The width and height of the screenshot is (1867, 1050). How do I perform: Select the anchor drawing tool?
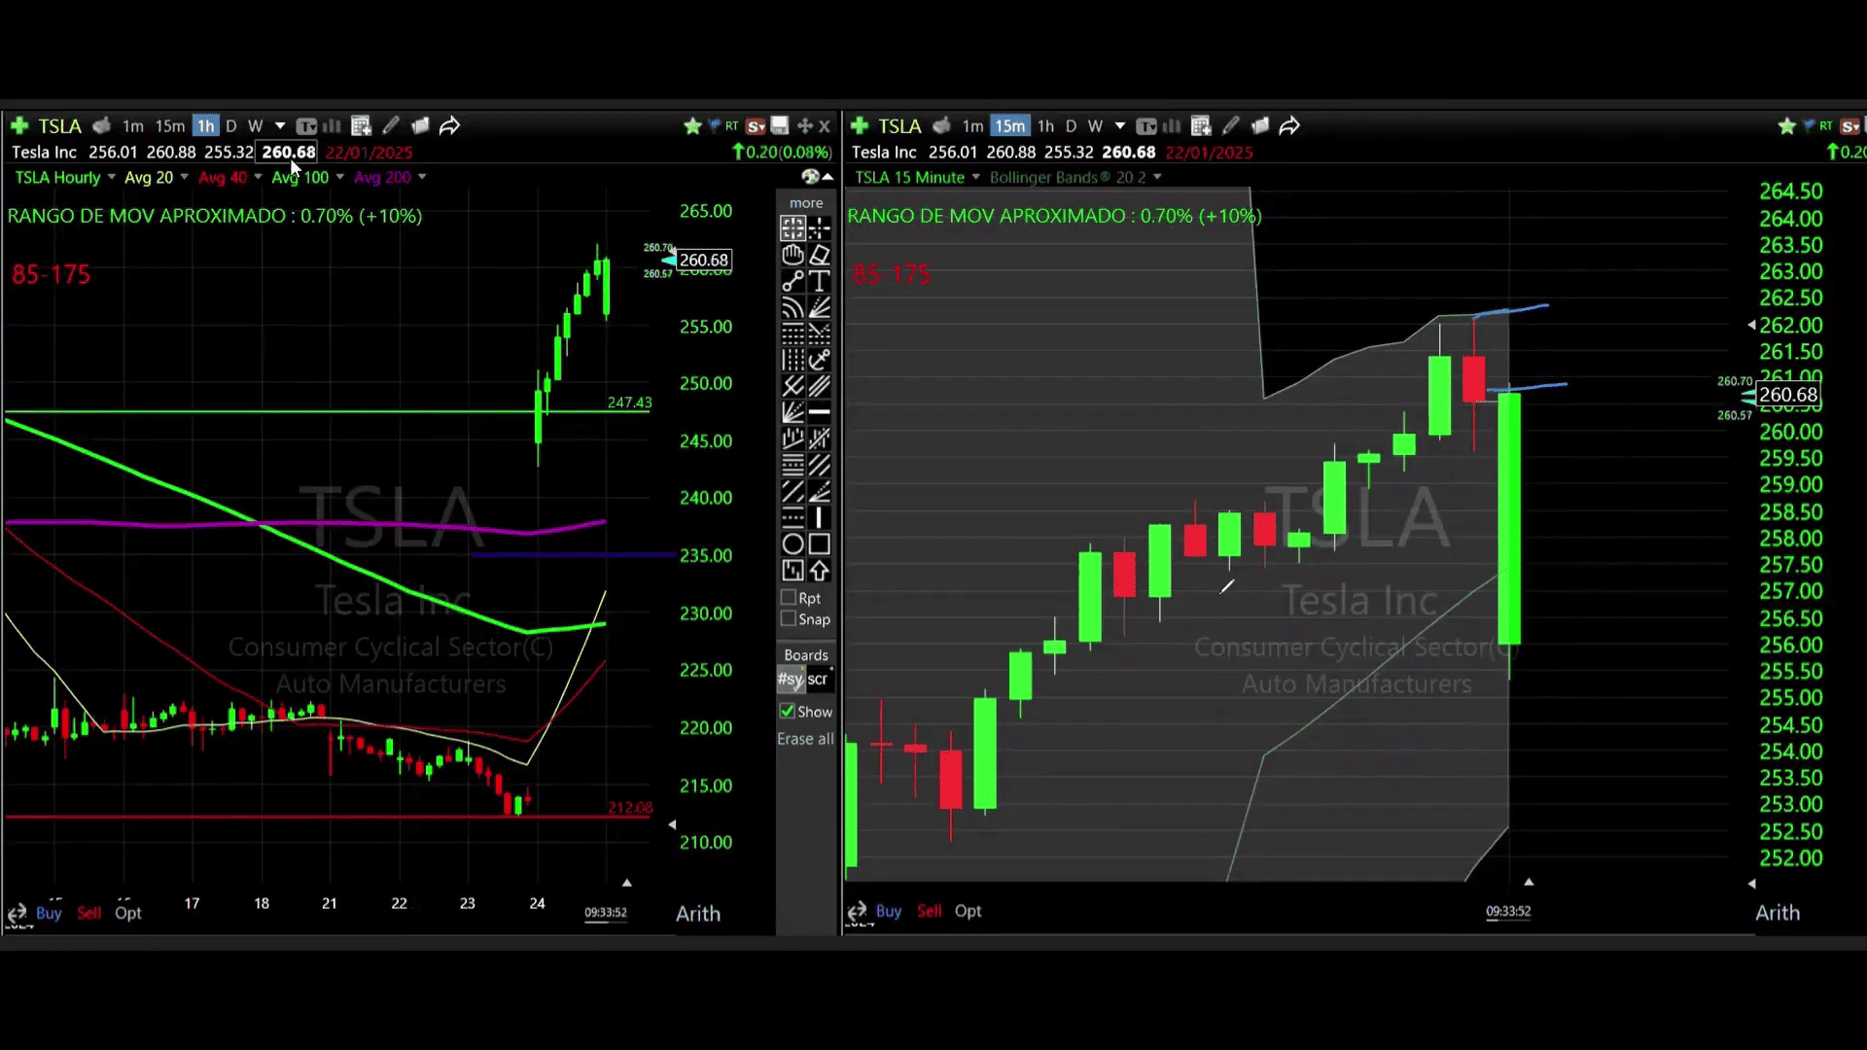click(819, 360)
